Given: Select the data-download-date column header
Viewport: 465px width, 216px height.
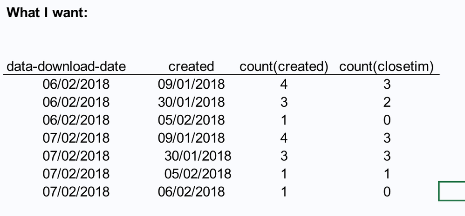Looking at the screenshot, I should coord(66,66).
